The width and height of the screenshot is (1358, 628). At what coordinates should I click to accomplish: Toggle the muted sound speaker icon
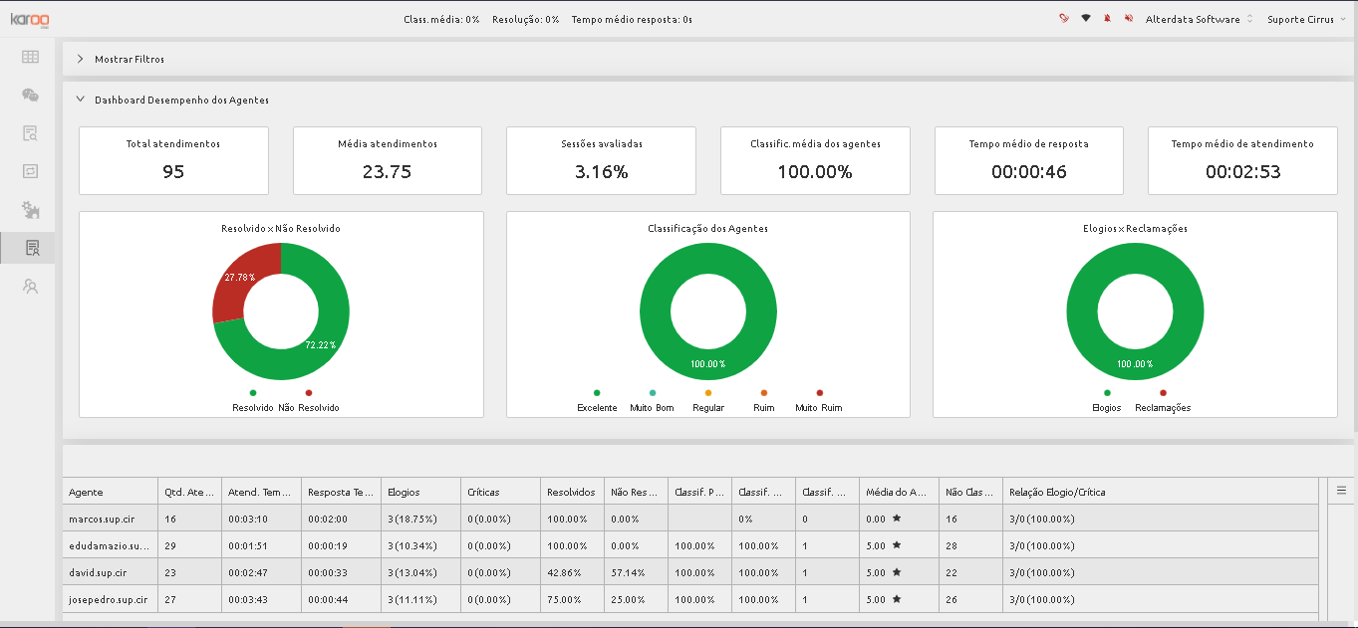(1129, 19)
